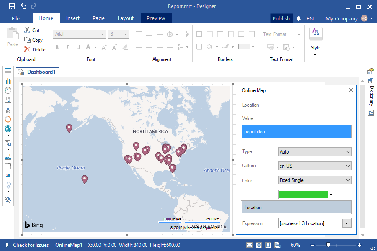Open the Color Fixed Single dropdown

click(x=315, y=180)
